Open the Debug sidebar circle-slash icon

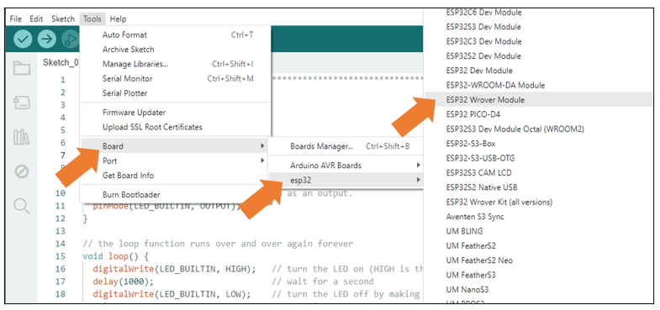coord(22,171)
